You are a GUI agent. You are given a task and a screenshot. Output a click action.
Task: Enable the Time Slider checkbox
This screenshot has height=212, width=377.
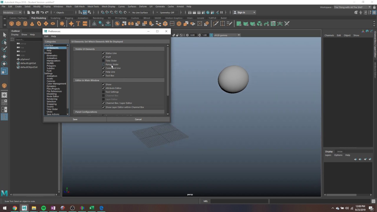[103, 61]
